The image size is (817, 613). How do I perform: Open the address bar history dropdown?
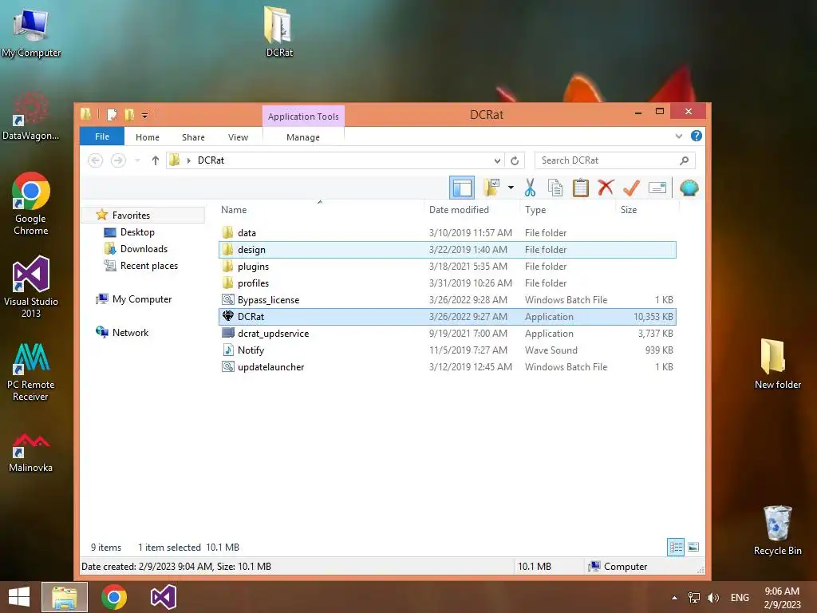pyautogui.click(x=497, y=160)
